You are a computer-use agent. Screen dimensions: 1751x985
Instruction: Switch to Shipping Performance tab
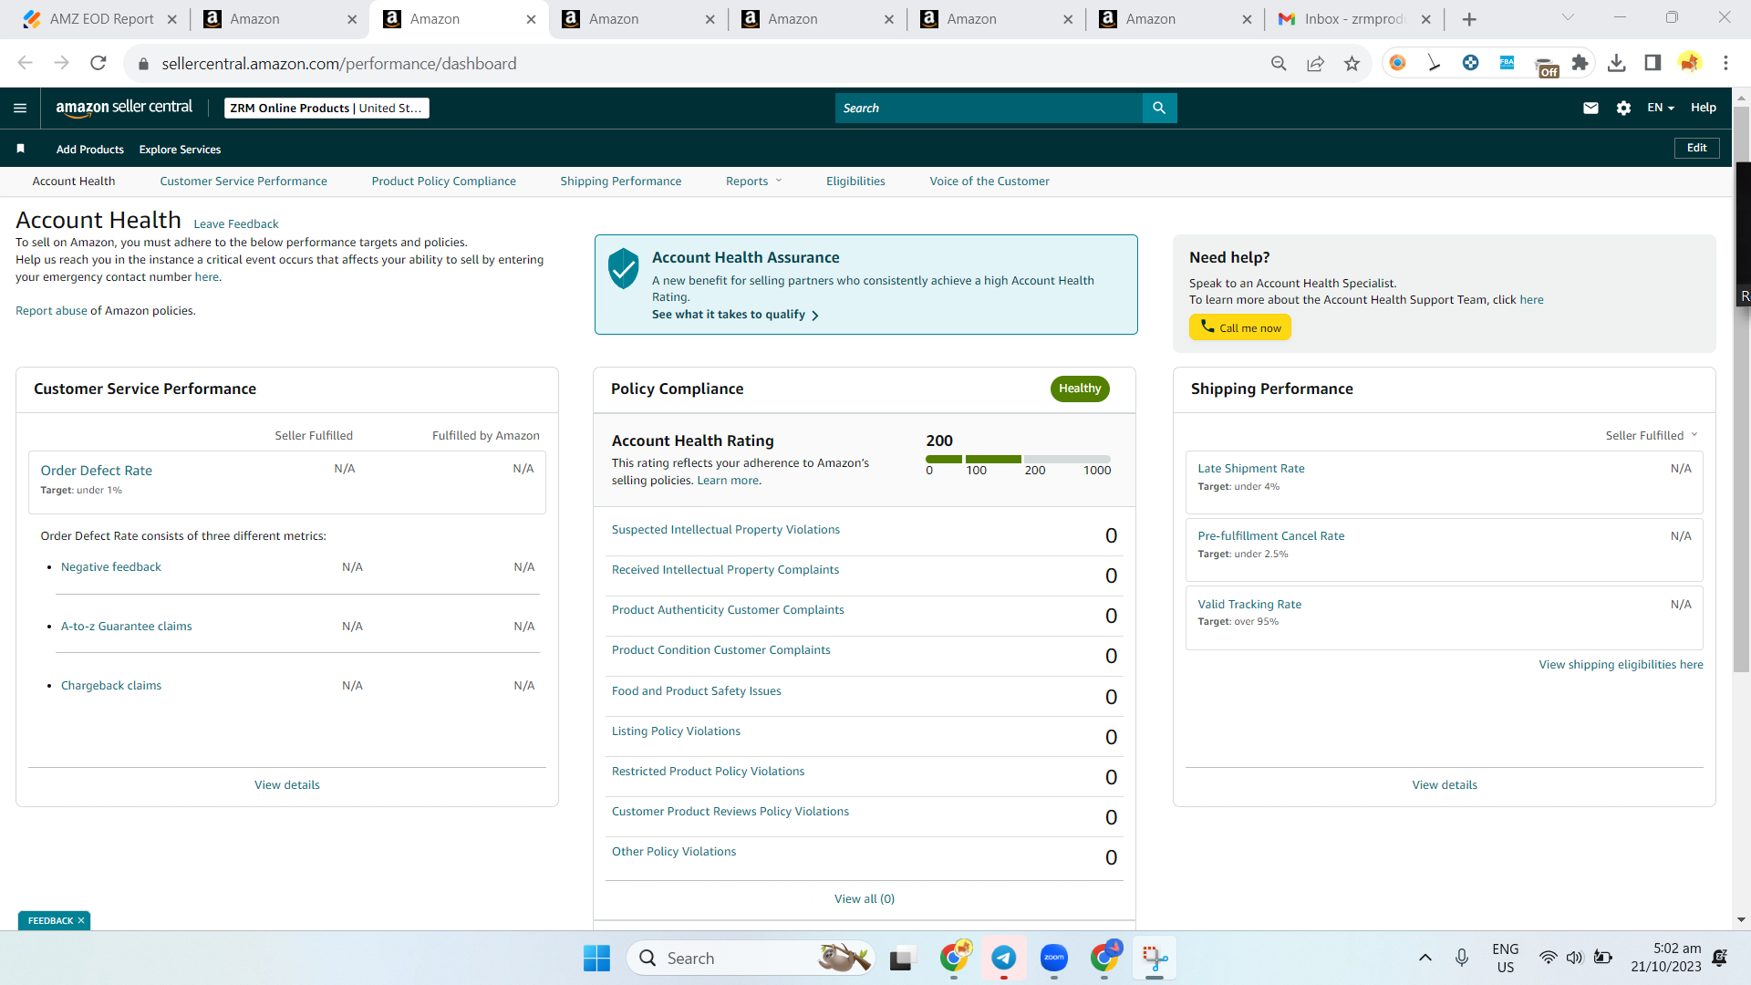(621, 181)
